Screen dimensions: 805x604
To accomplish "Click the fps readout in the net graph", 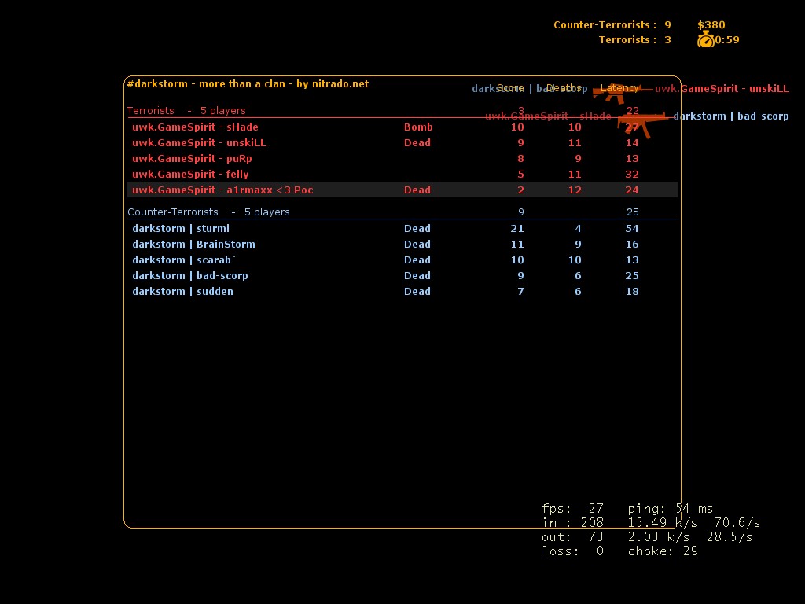I will point(572,509).
